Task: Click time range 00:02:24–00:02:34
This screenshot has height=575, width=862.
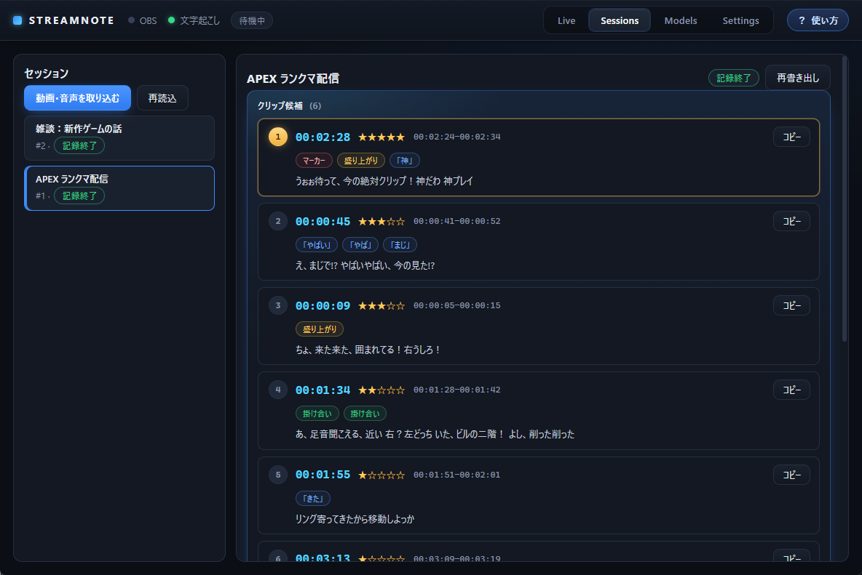Action: pyautogui.click(x=456, y=137)
